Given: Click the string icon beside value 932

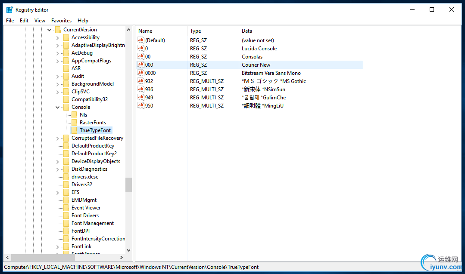Looking at the screenshot, I should pyautogui.click(x=141, y=81).
